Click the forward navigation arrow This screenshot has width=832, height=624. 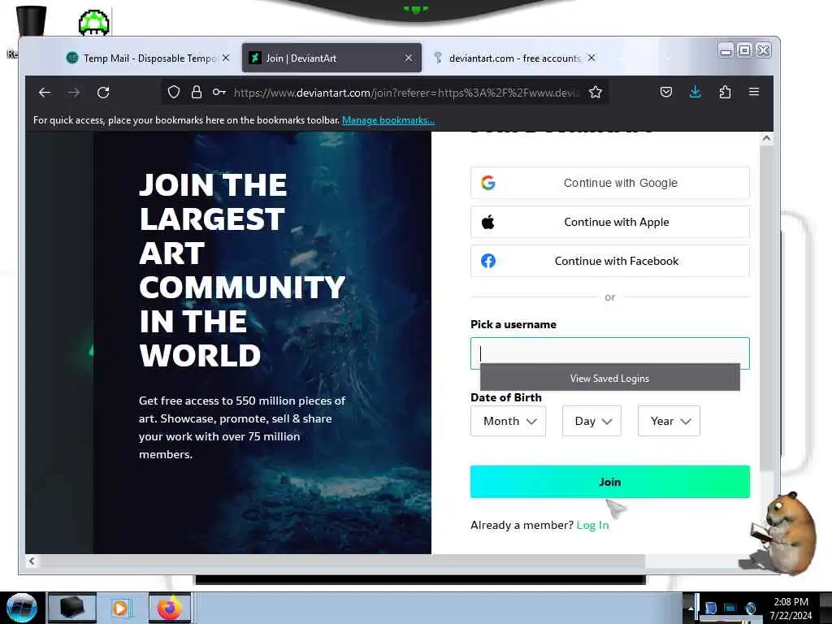[74, 93]
